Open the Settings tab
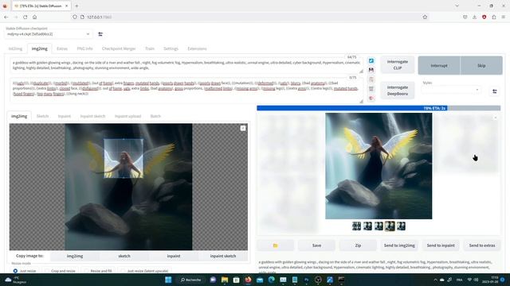The image size is (510, 286). 171,48
